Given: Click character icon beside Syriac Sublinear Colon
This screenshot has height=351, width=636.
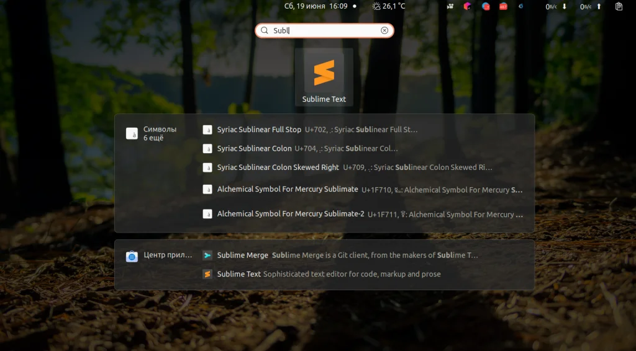Looking at the screenshot, I should [207, 149].
